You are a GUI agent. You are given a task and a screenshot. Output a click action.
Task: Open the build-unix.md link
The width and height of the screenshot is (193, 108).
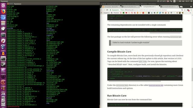[x=156, y=85]
